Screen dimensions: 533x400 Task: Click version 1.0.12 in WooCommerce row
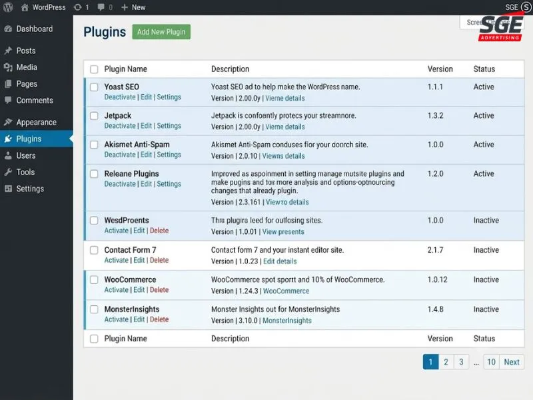point(437,279)
